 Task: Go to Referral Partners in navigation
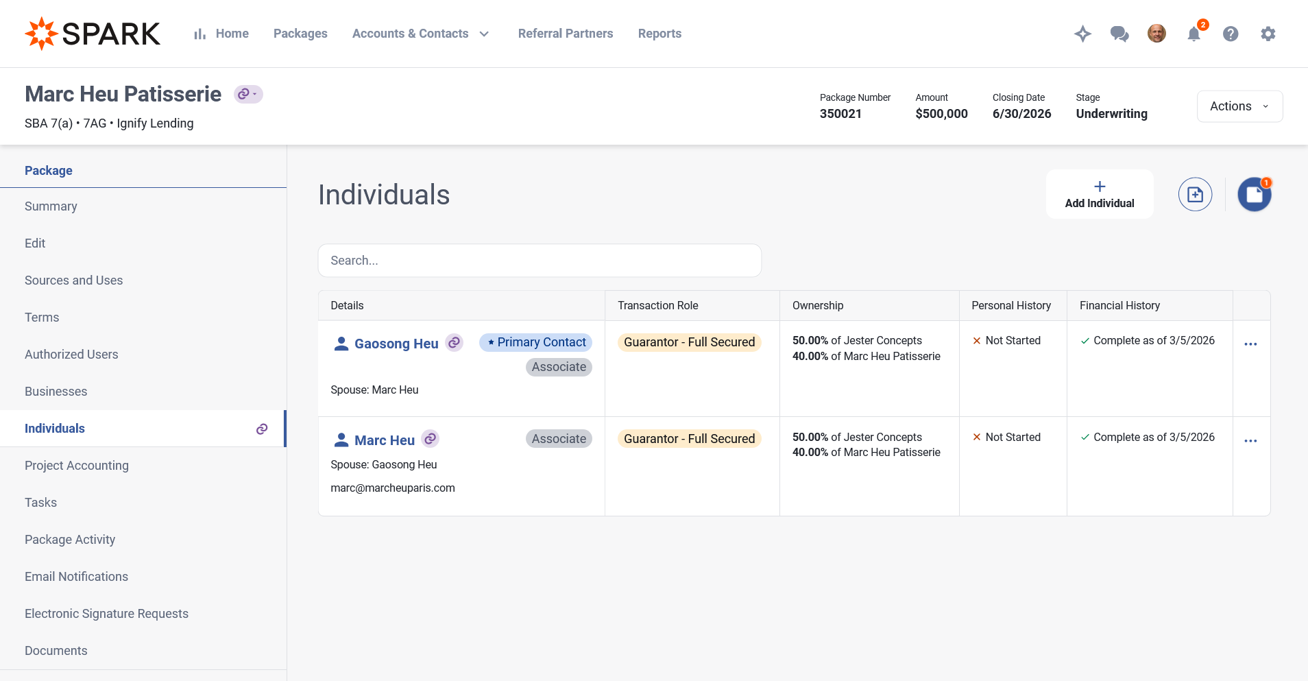(565, 34)
